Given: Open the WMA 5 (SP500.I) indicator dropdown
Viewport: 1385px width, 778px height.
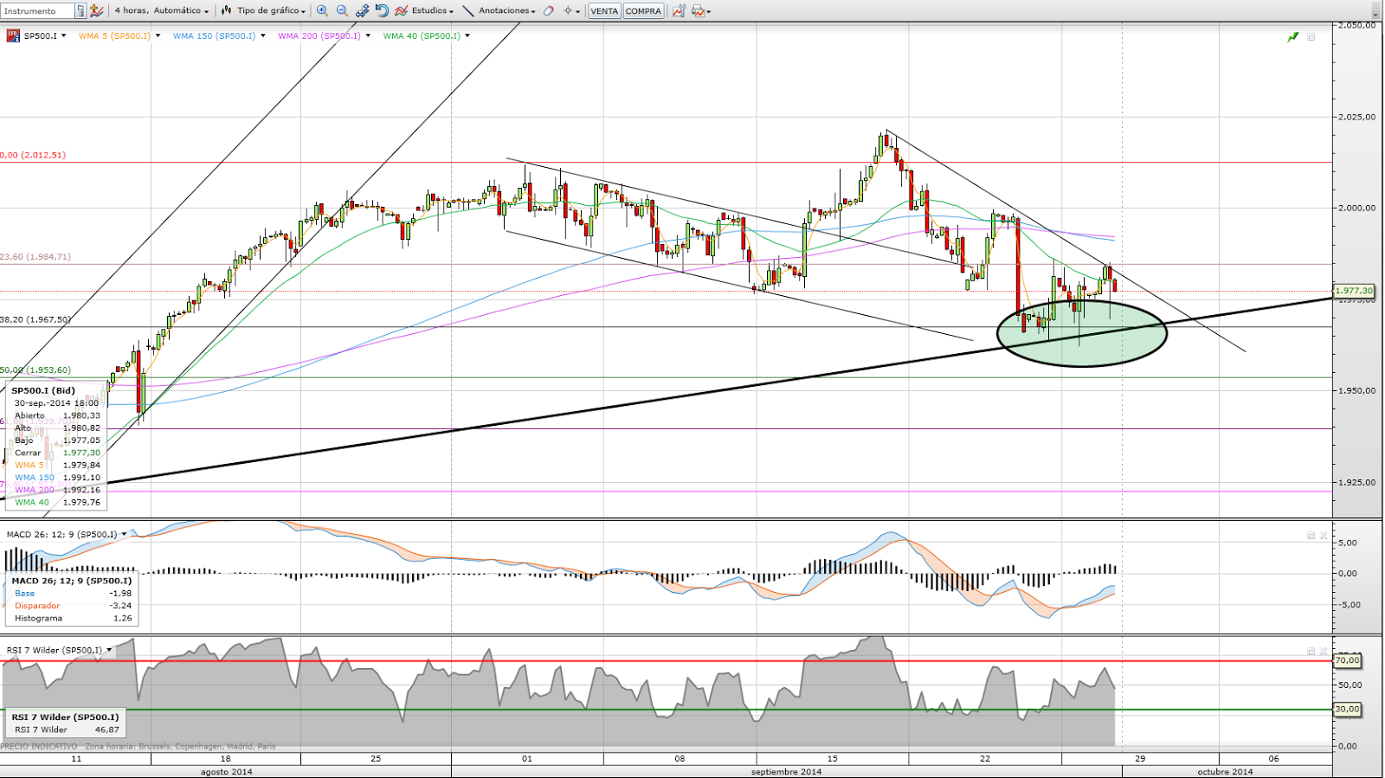Looking at the screenshot, I should (x=157, y=35).
